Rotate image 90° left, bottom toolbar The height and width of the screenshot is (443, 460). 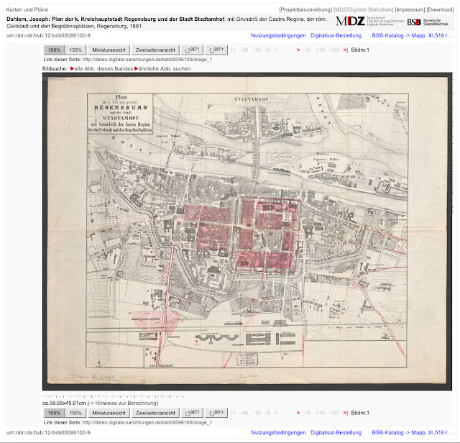[192, 413]
